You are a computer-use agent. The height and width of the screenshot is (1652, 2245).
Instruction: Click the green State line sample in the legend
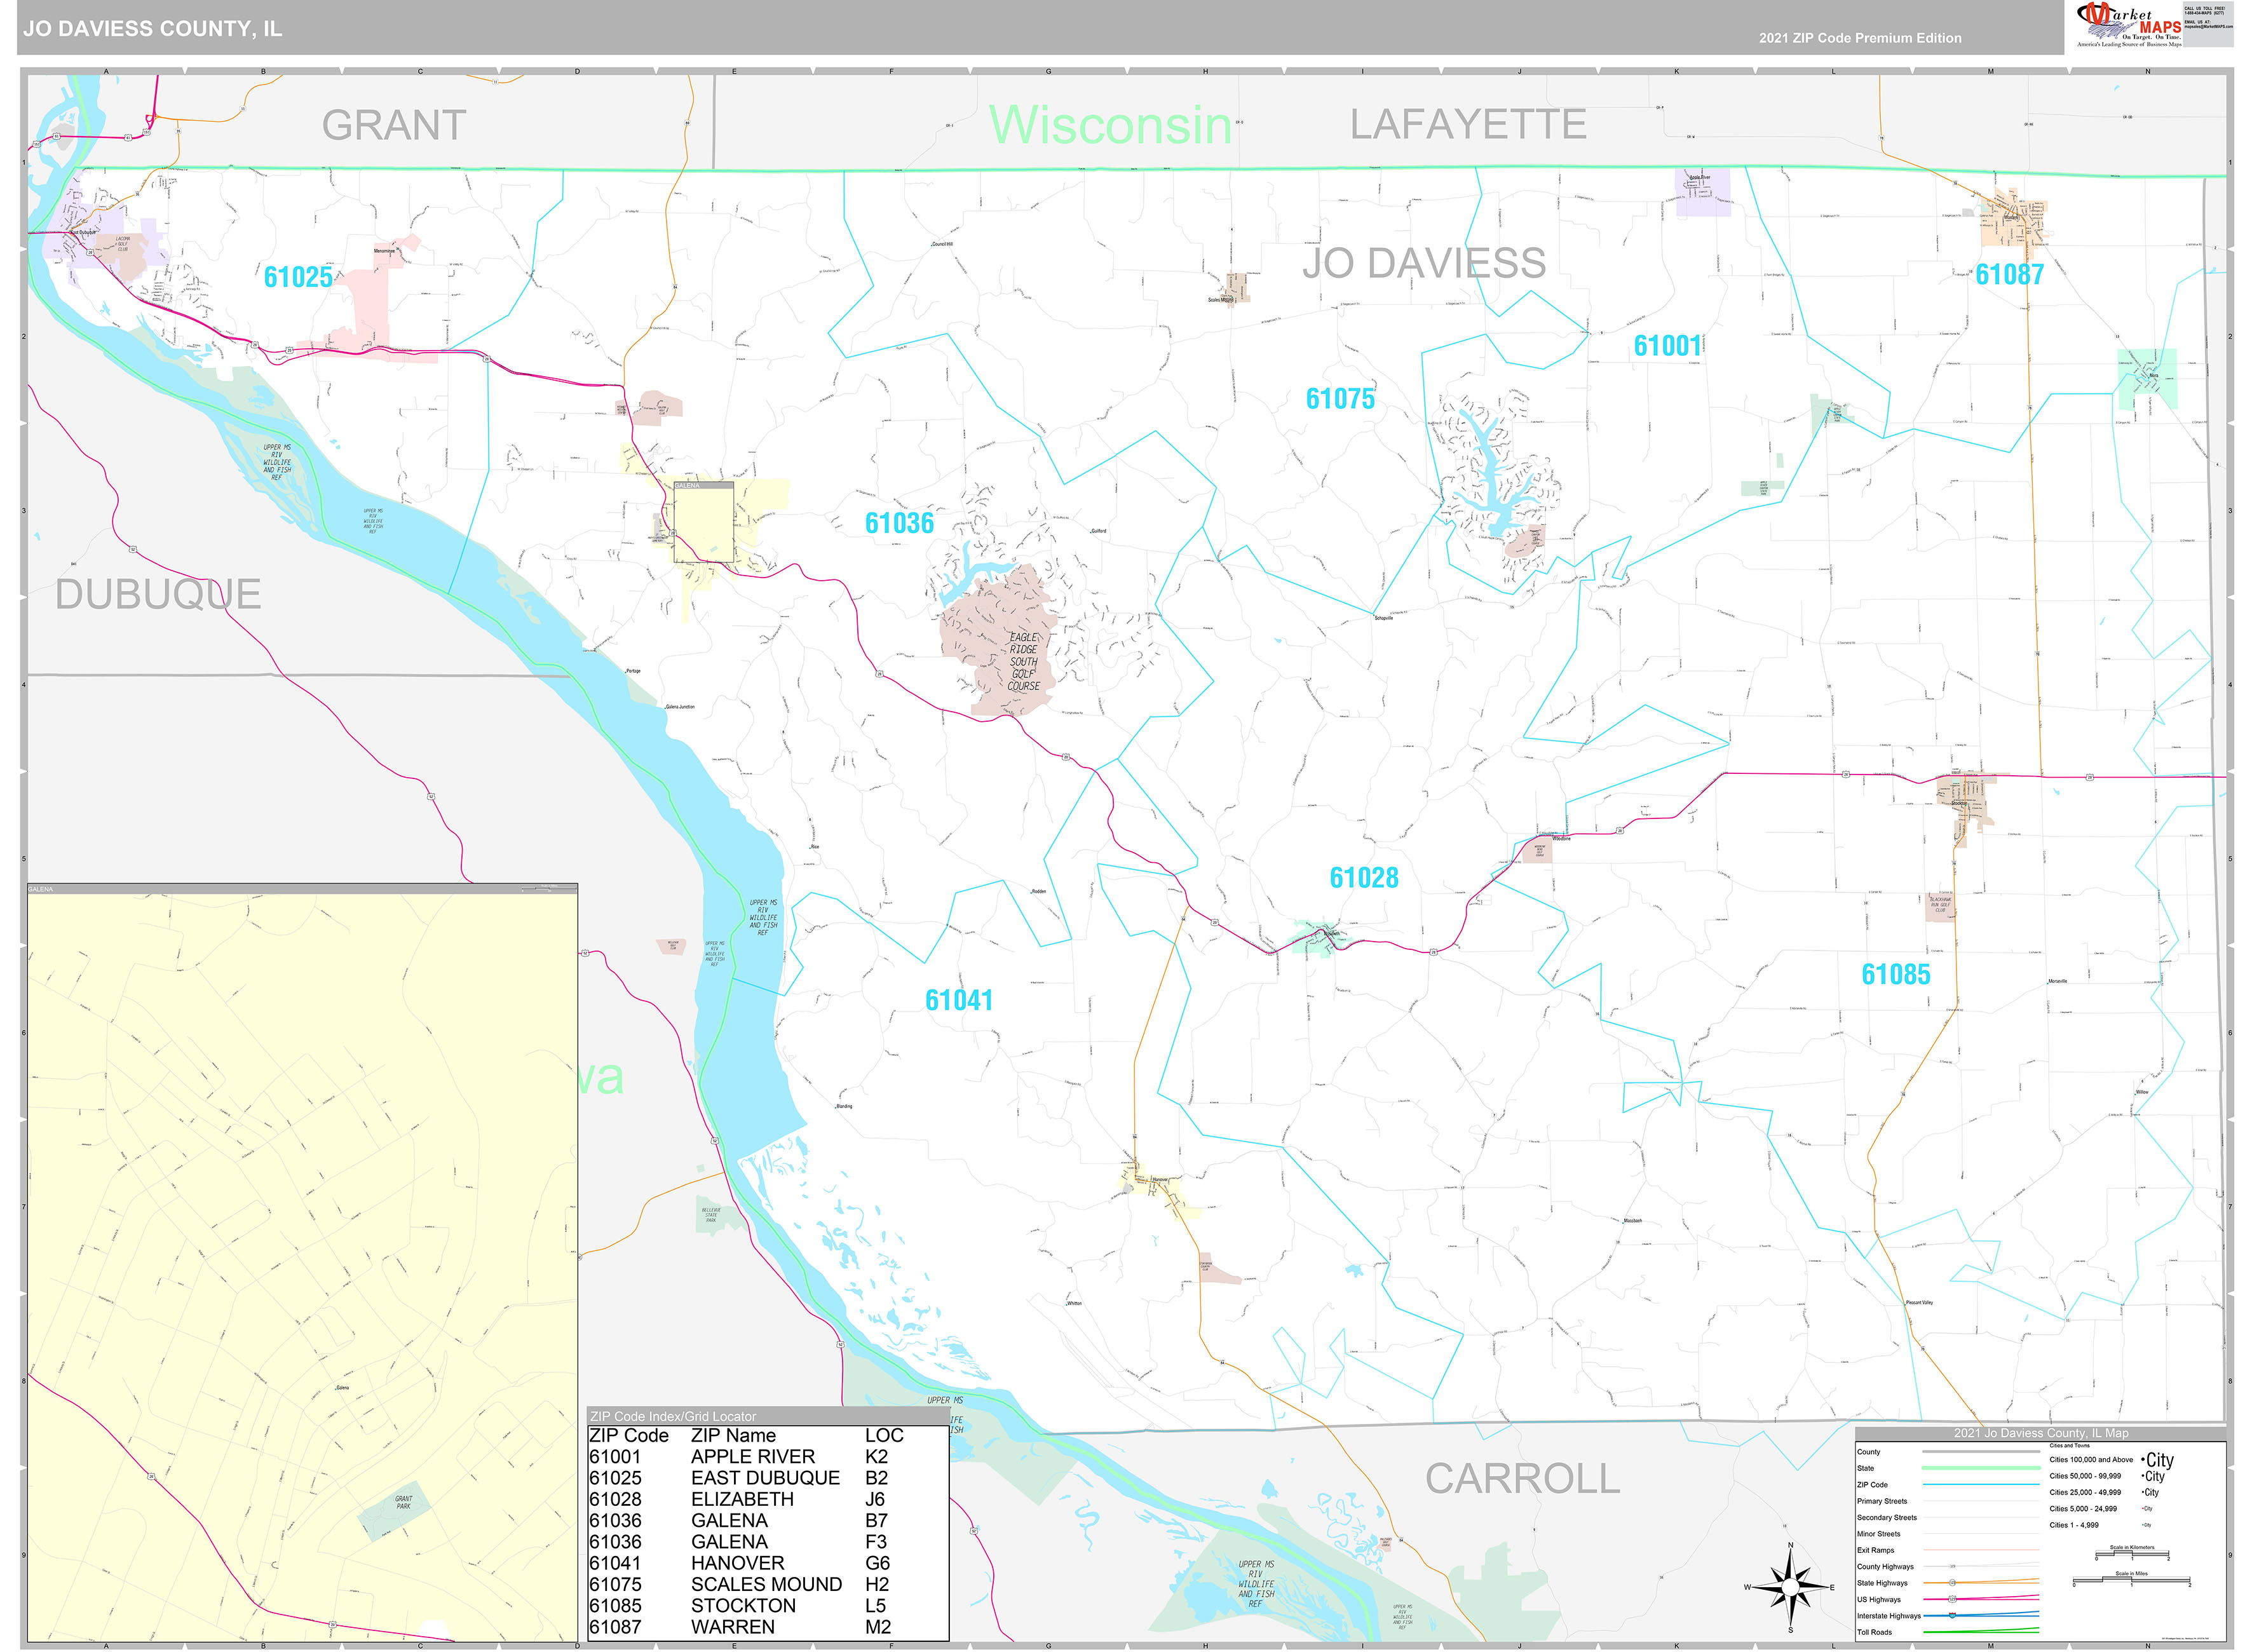(x=1980, y=1468)
